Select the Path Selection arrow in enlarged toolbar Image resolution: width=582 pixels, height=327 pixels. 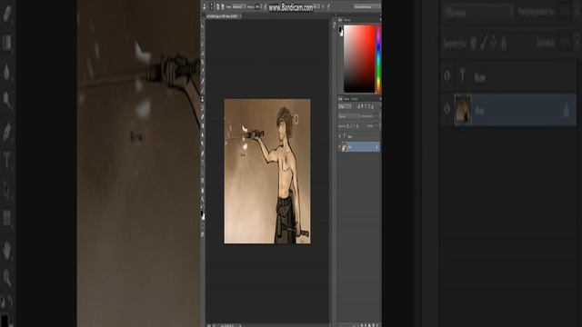6,189
